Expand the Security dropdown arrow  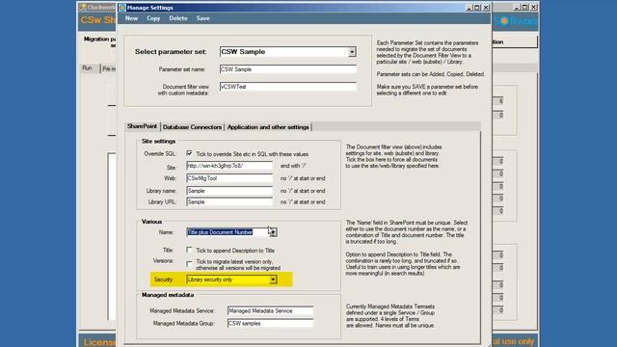[273, 280]
